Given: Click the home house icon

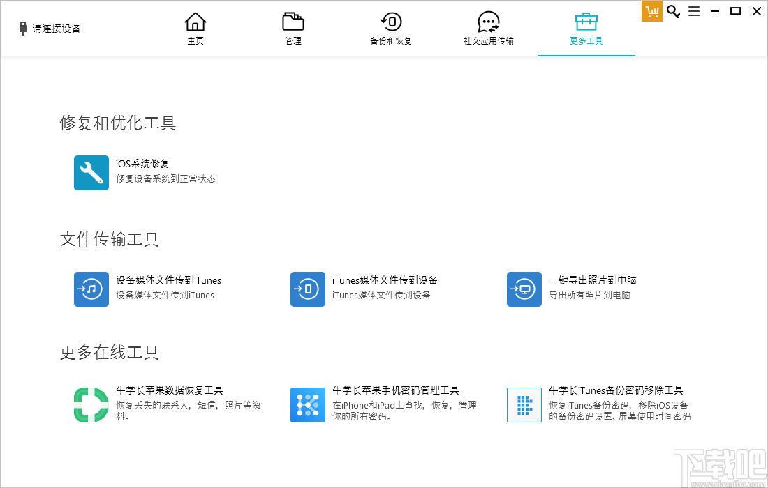Looking at the screenshot, I should pos(195,22).
